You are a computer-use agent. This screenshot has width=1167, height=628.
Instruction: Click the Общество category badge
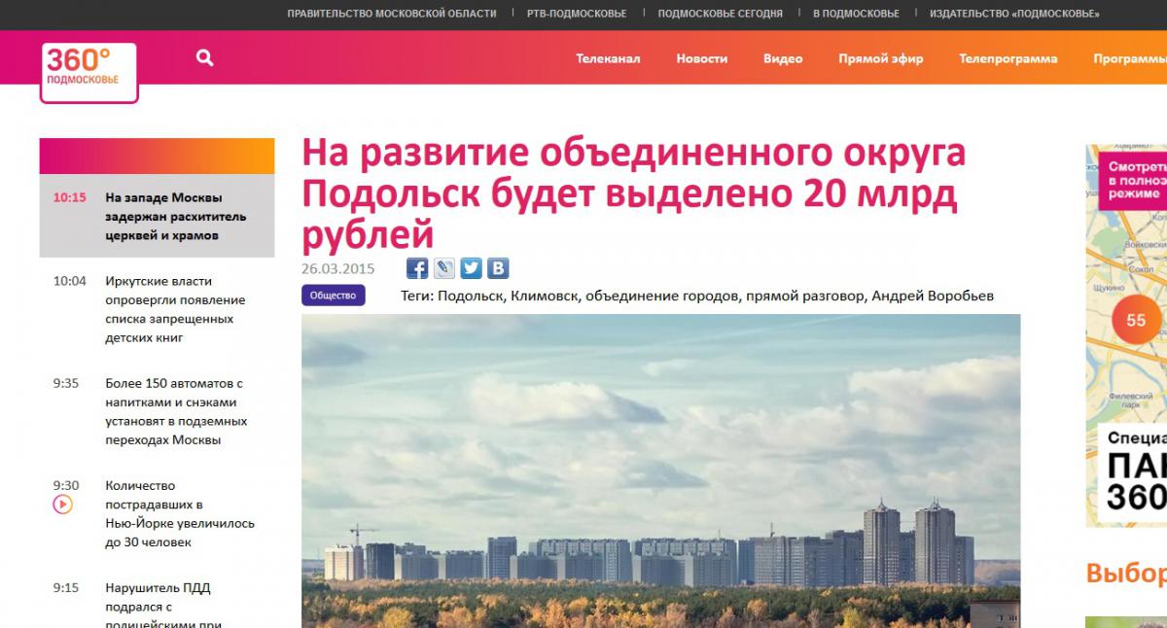pyautogui.click(x=333, y=296)
